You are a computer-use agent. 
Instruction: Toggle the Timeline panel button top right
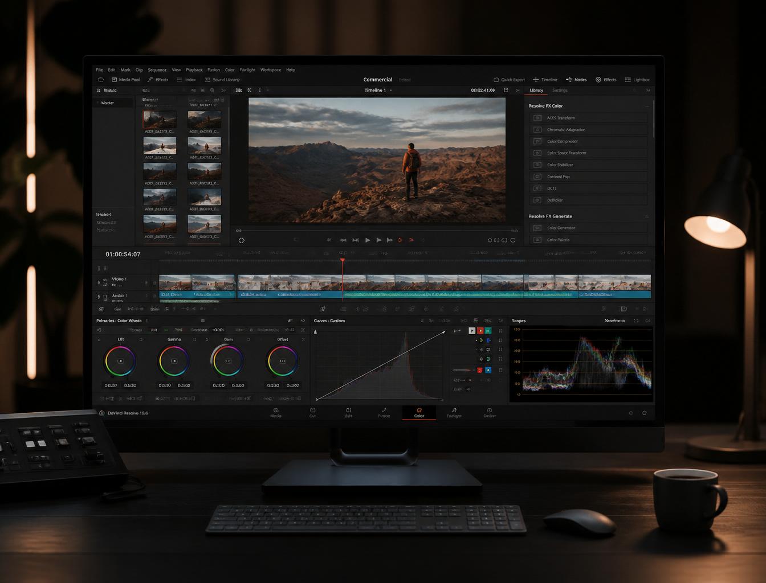tap(545, 80)
